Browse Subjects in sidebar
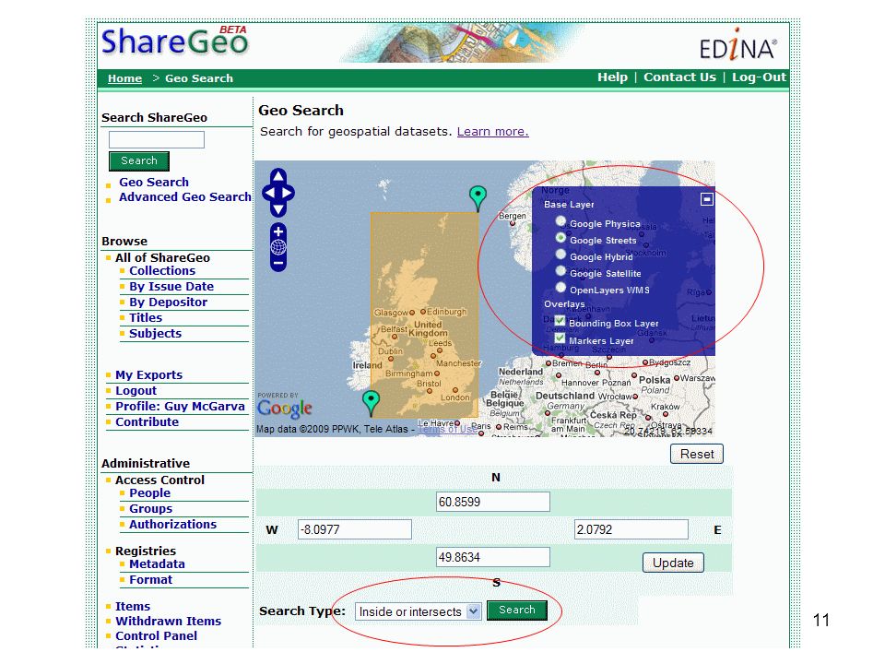 tap(155, 334)
